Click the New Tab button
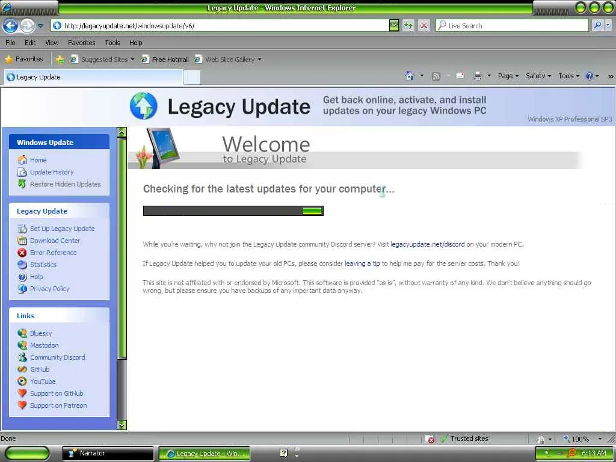 click(x=192, y=78)
